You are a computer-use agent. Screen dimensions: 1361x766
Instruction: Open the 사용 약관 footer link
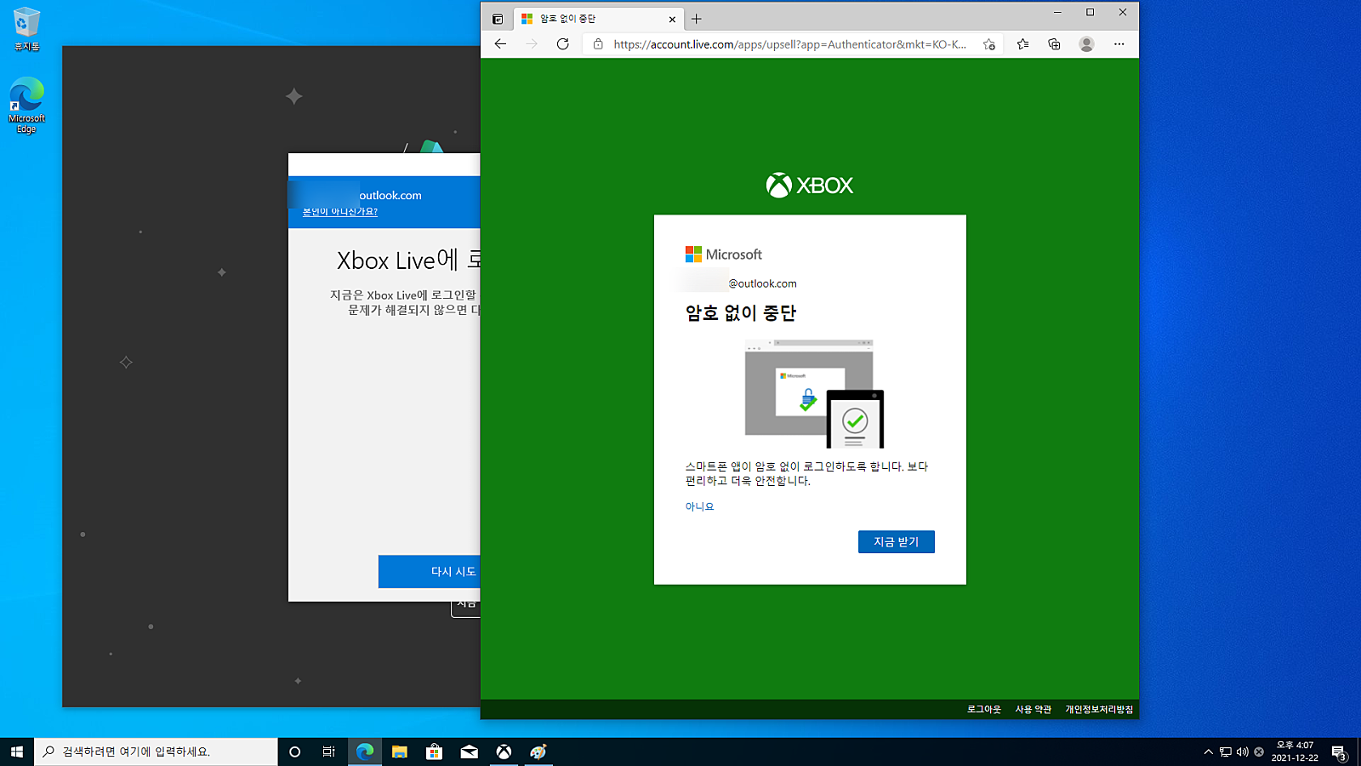[x=1034, y=710]
